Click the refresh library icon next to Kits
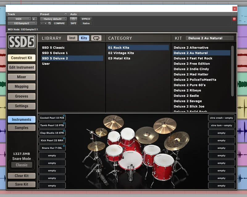 coord(96,38)
